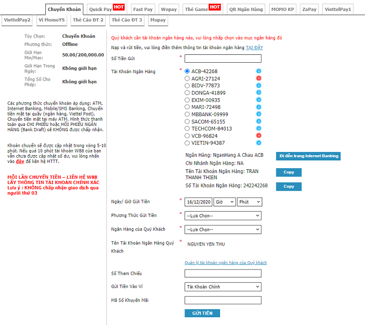Click the blue status icon beside TECHCOM-84013
This screenshot has height=325, width=365.
click(259, 129)
